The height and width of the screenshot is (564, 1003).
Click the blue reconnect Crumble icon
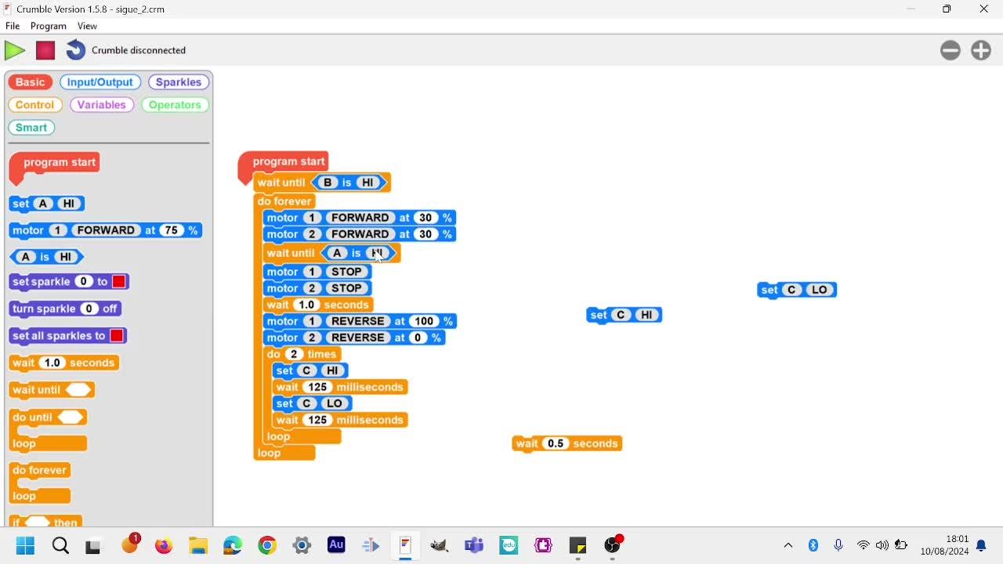pos(75,50)
